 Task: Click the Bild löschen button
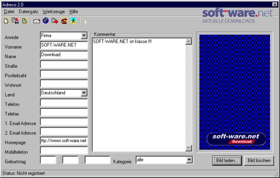259,161
